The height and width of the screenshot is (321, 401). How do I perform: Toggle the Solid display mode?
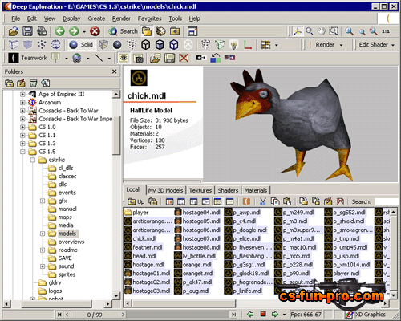[x=81, y=44]
